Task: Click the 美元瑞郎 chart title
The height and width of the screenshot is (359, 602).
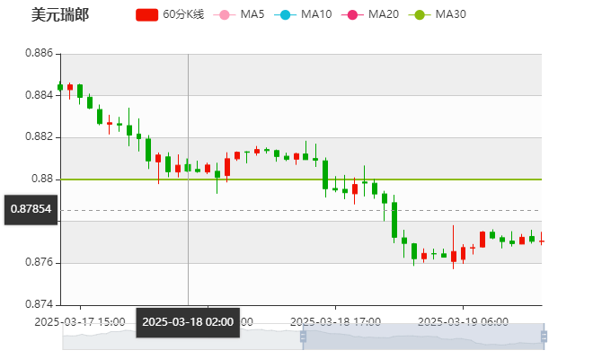Action: click(x=59, y=15)
